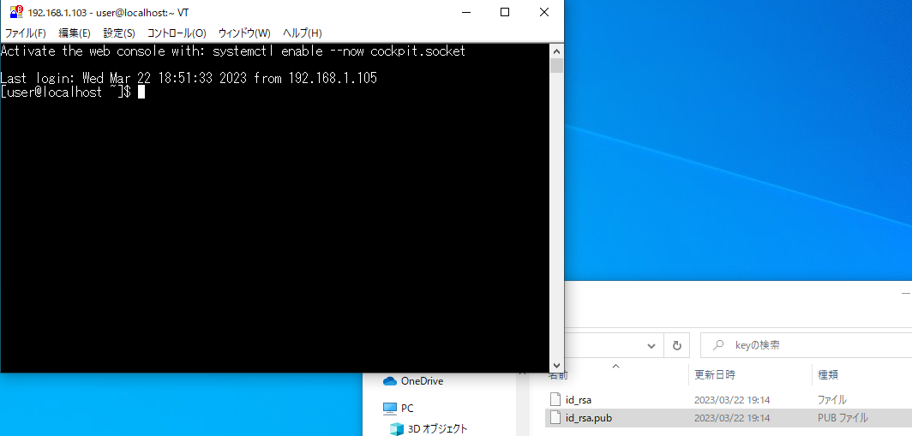912x436 pixels.
Task: Select the id_rsa file icon
Action: click(x=555, y=399)
